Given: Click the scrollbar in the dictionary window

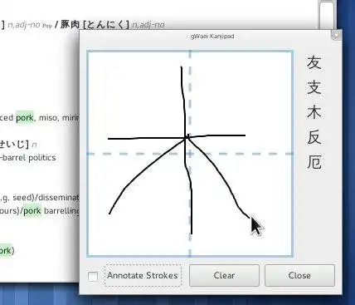Looking at the screenshot, I should point(326,14).
